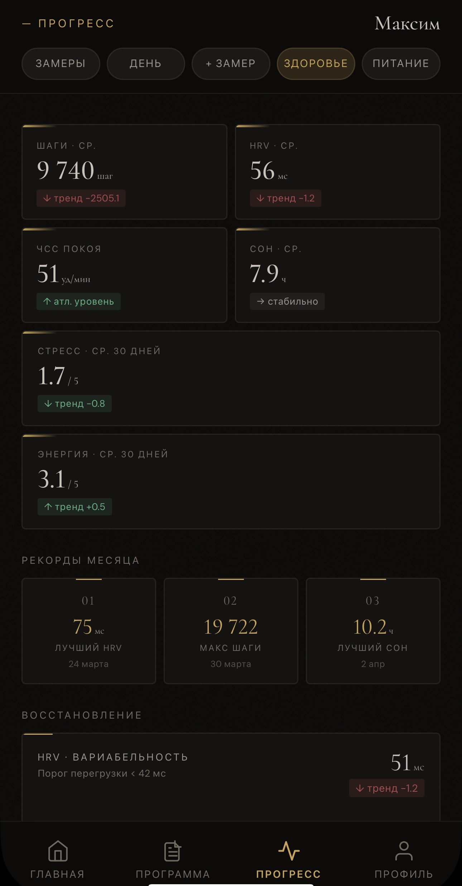Screen dimensions: 462x886
Task: Open the HRV average 56 мс card
Action: click(337, 172)
